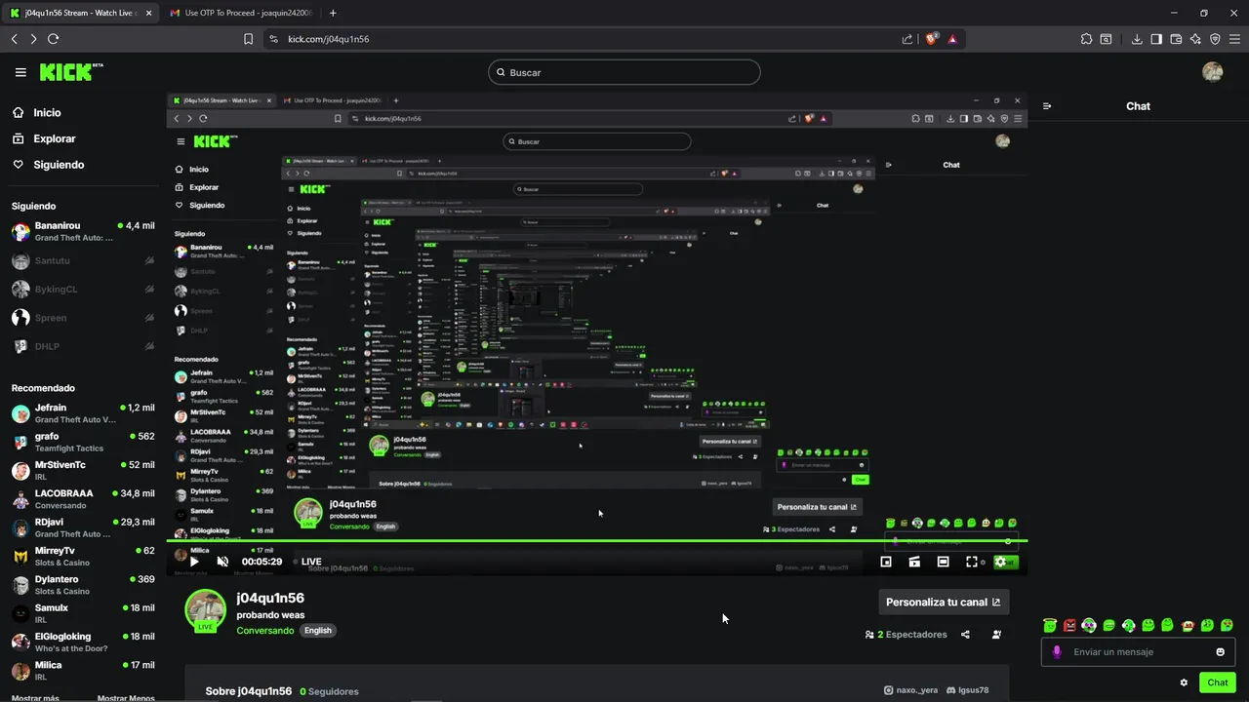Open the DHLP channel entry

pos(83,346)
